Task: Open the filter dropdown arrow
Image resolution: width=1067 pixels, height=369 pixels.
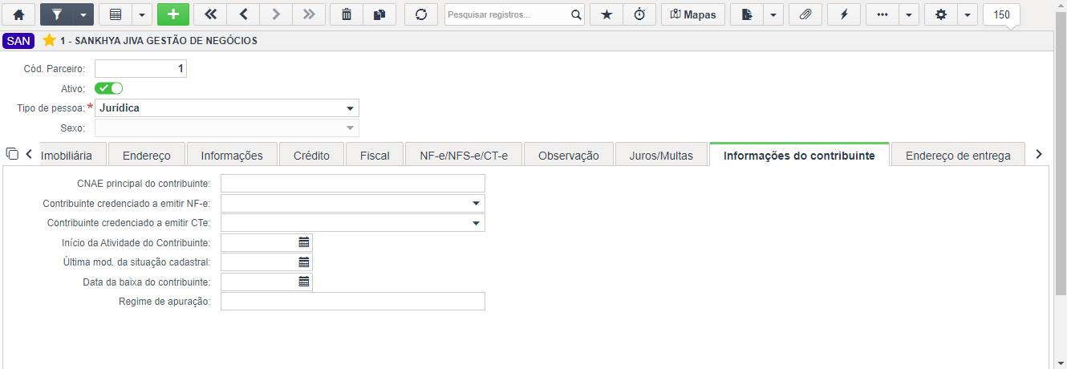Action: [83, 14]
